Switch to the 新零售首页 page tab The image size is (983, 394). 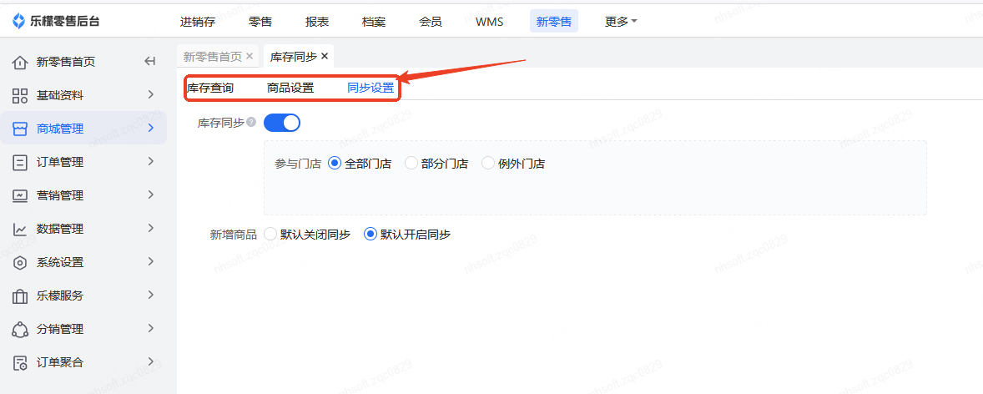click(x=212, y=57)
